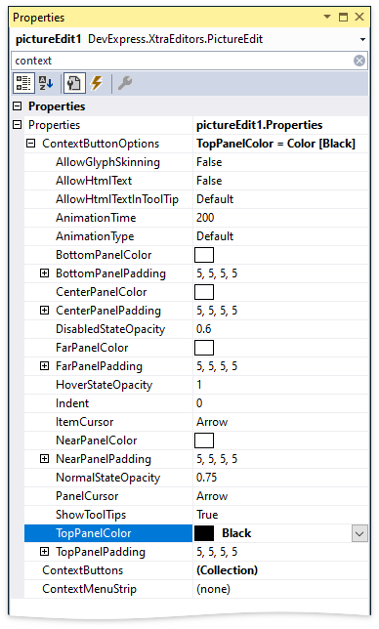Click the black TopPanelColor swatch
Viewport: 379px width, 629px height.
pos(204,533)
